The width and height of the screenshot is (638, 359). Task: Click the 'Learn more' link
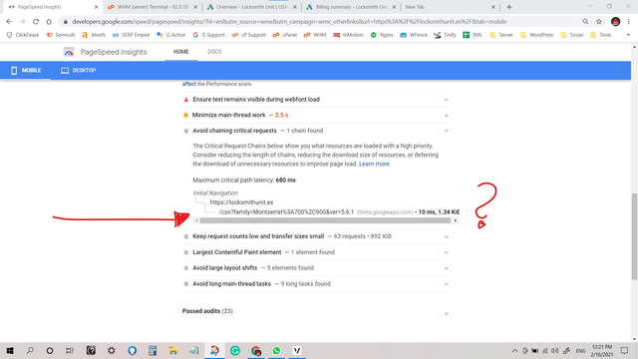tap(374, 164)
